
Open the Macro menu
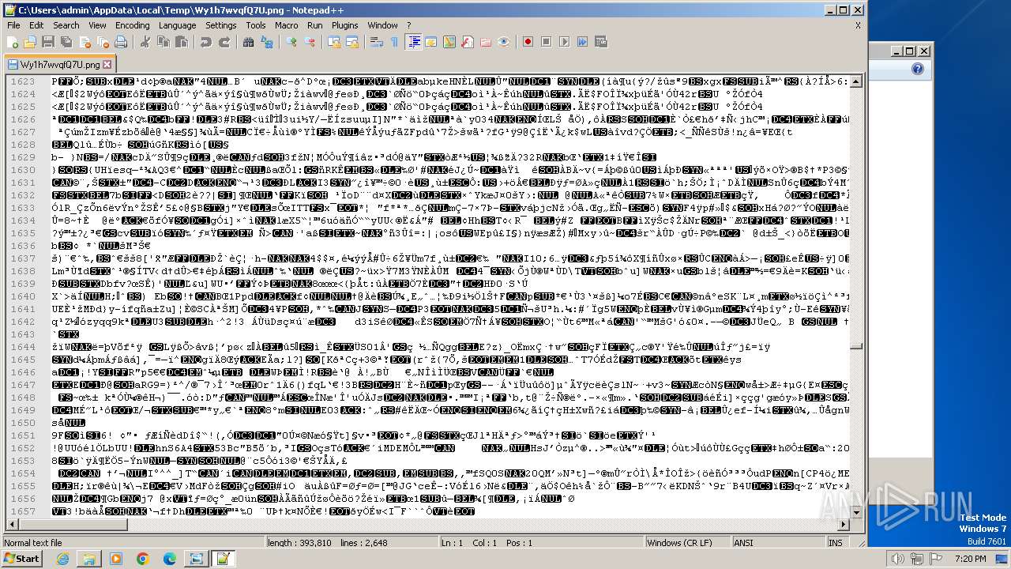287,25
